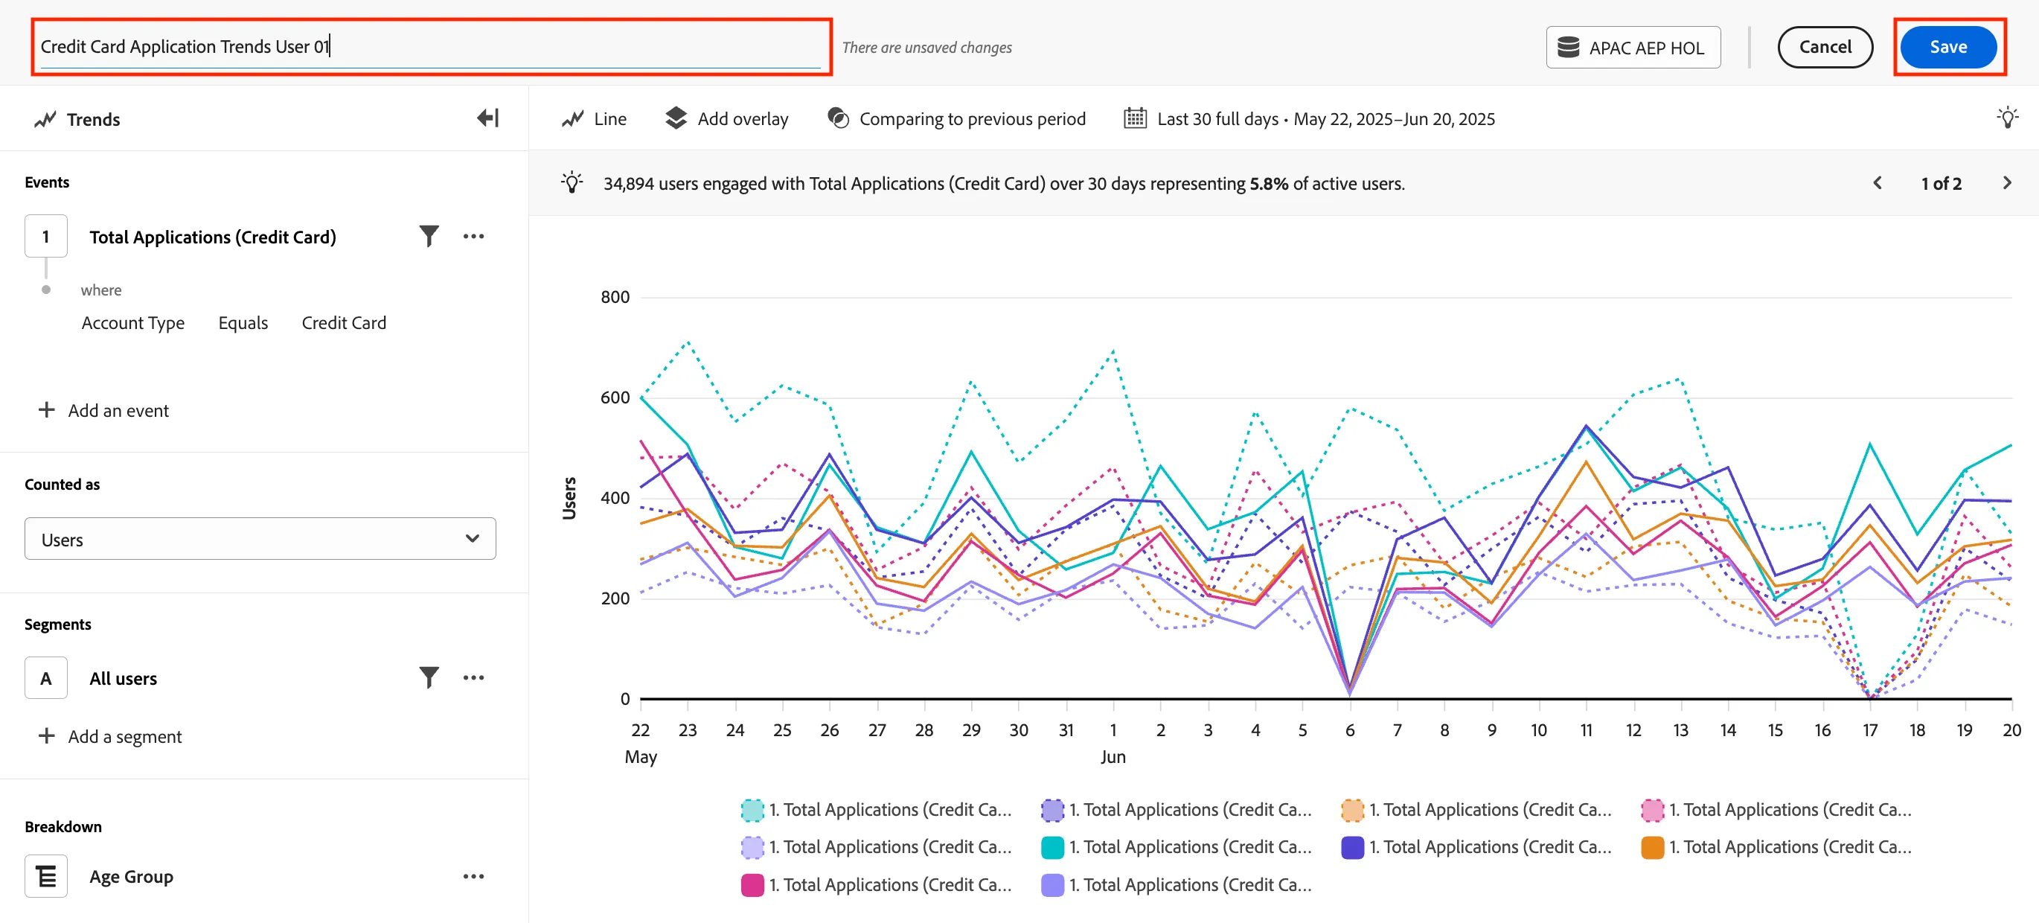Click the Credit Card filter value

pyautogui.click(x=344, y=323)
